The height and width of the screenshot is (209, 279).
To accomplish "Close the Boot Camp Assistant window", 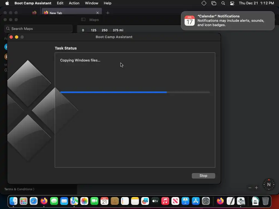I will (11, 37).
